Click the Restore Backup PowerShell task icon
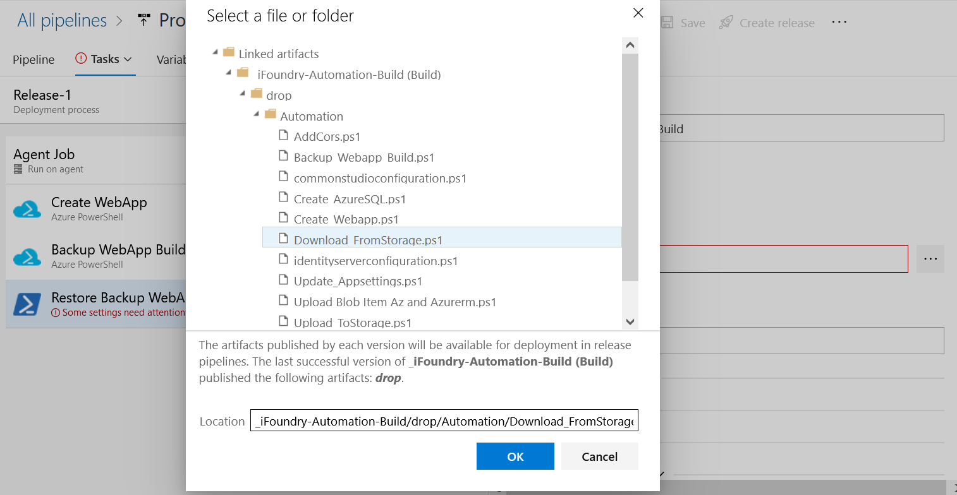 pyautogui.click(x=27, y=304)
